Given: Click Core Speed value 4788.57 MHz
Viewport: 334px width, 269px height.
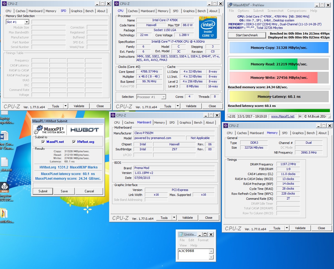Looking at the screenshot, I should coord(150,72).
